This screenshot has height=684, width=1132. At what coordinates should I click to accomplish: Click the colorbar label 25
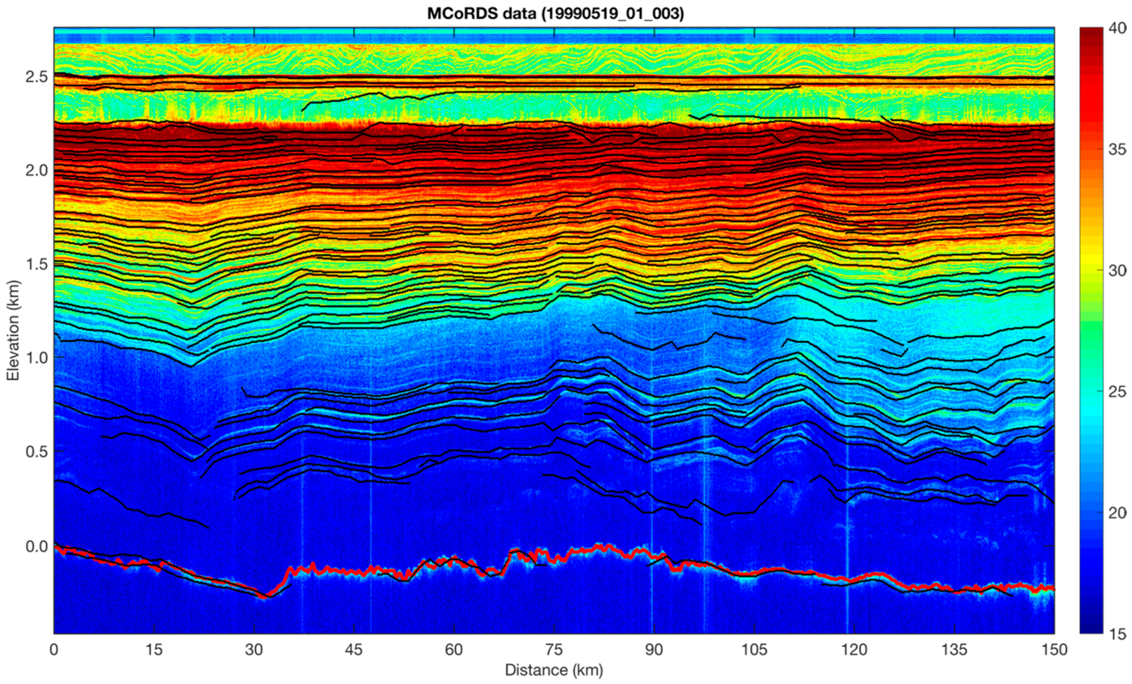pyautogui.click(x=1117, y=392)
